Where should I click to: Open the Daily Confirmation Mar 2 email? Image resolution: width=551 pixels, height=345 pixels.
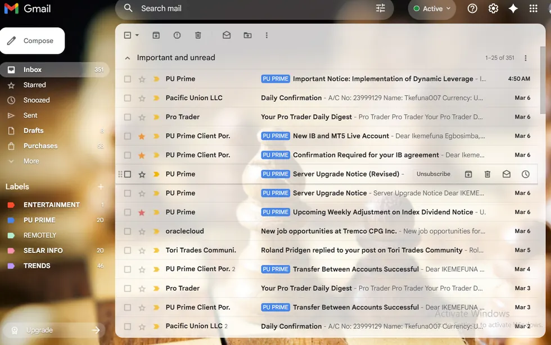(327, 326)
